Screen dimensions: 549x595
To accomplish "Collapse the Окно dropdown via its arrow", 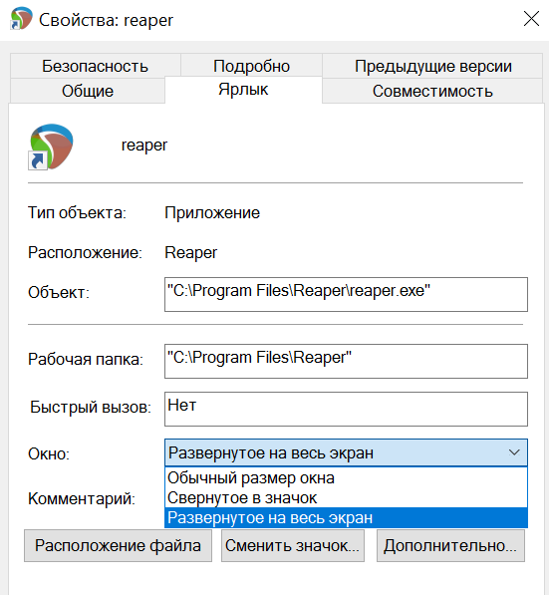I will [x=514, y=452].
